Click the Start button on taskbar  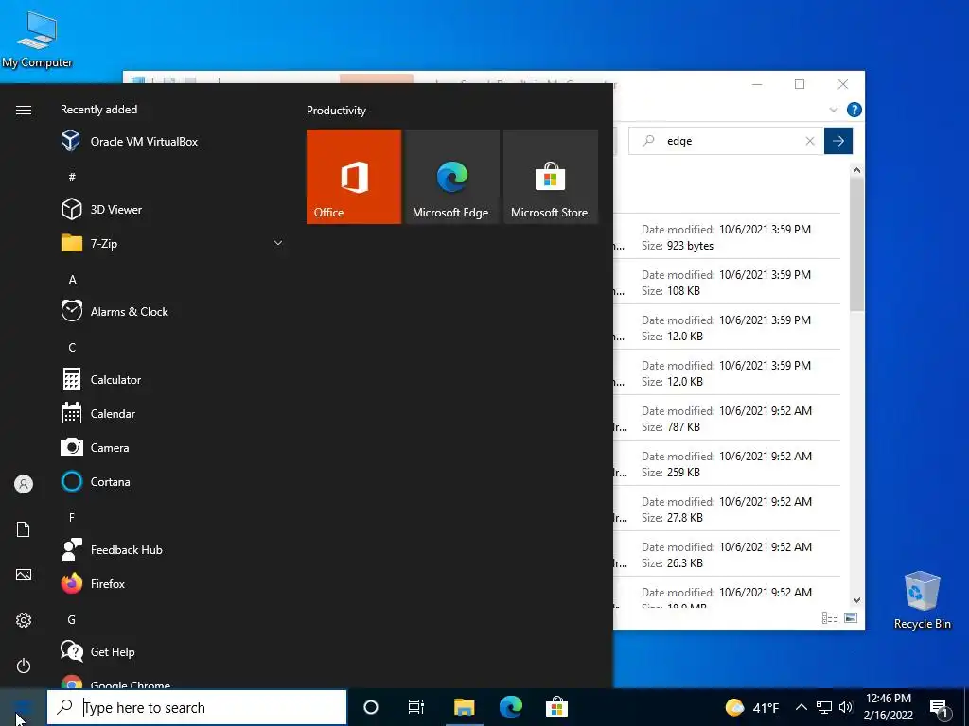(x=23, y=707)
